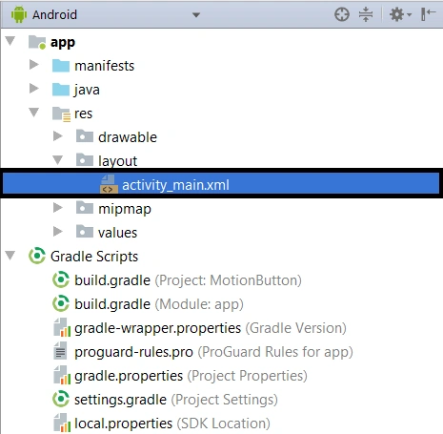The width and height of the screenshot is (443, 434).
Task: Click the Collapse All icon in header
Action: 366,14
